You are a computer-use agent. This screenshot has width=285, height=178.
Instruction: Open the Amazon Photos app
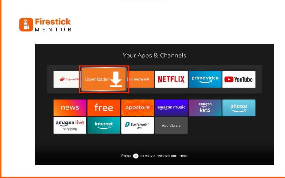coord(239,108)
